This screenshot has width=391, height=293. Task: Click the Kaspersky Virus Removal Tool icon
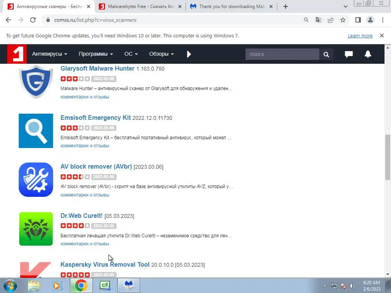36,269
